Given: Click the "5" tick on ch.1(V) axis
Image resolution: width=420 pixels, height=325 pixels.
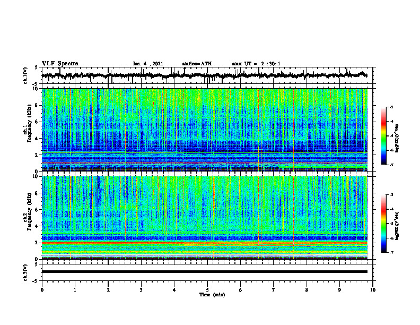Looking at the screenshot, I should (37, 68).
